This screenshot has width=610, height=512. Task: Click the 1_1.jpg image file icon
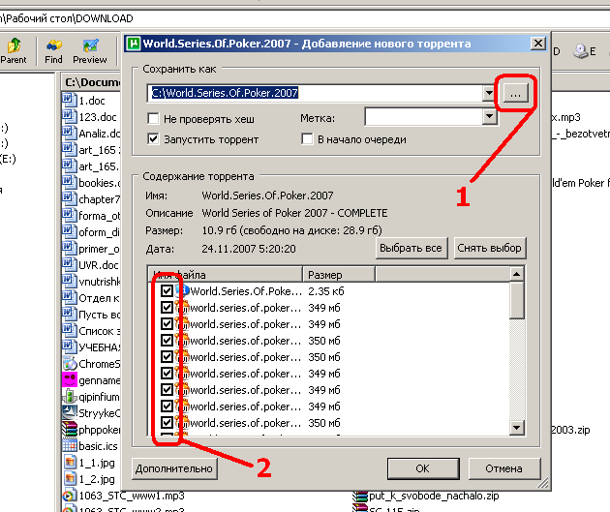[x=69, y=462]
